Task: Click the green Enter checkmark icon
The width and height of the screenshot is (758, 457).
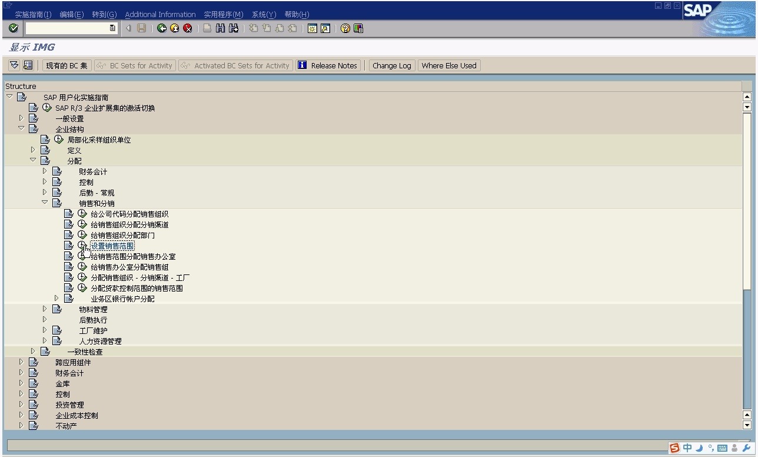Action: click(14, 28)
